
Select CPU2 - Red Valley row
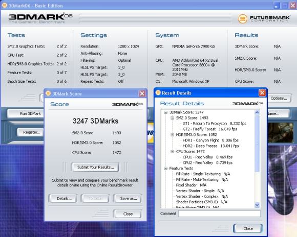(x=207, y=163)
